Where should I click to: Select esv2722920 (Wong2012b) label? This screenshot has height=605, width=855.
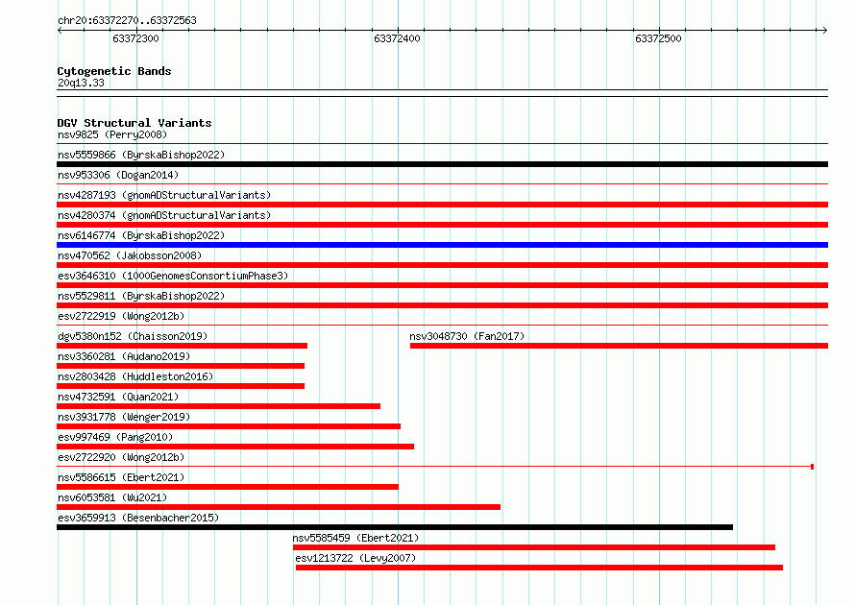pyautogui.click(x=121, y=457)
